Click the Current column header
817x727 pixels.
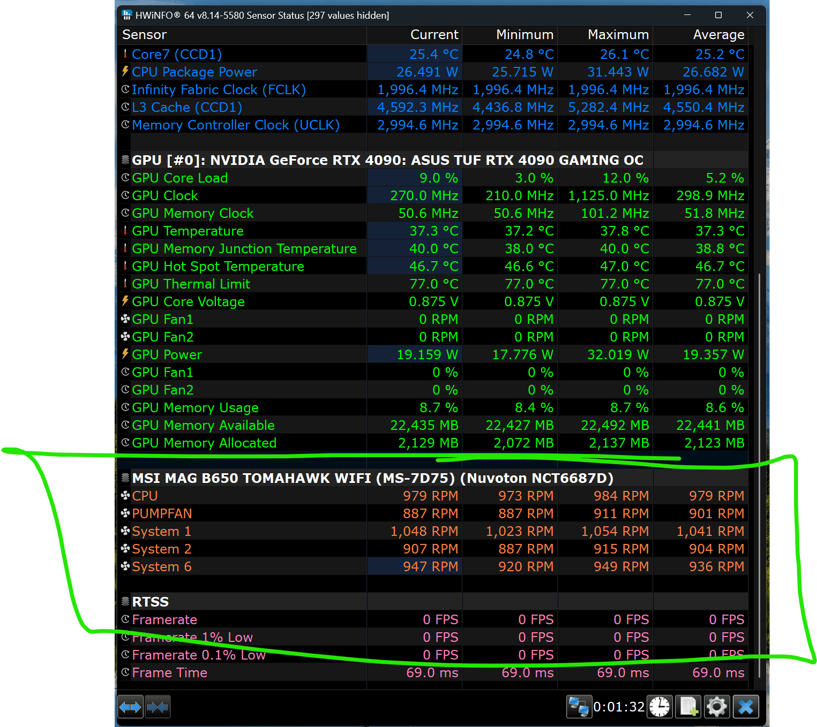(x=414, y=35)
